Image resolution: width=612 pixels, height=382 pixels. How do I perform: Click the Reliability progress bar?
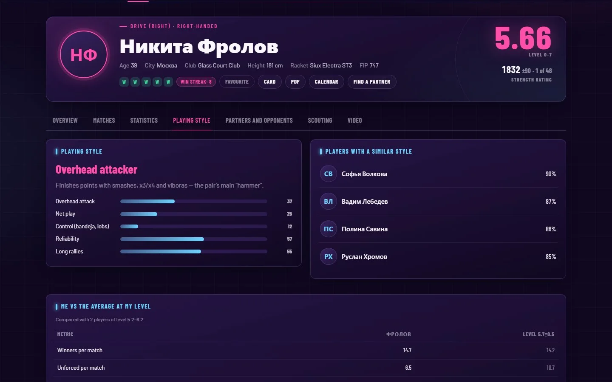(x=194, y=239)
